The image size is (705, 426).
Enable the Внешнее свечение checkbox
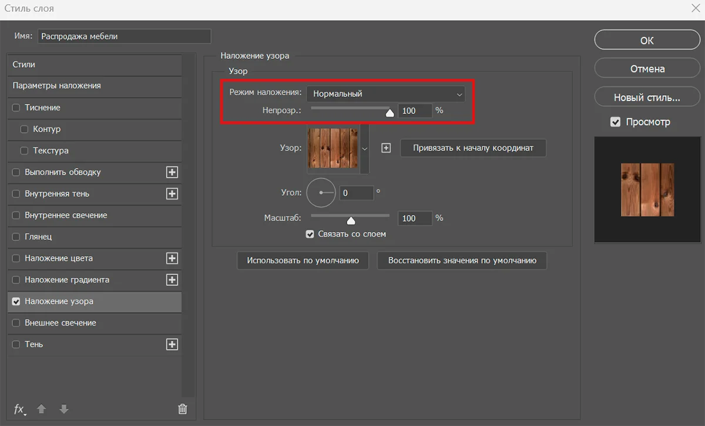[x=16, y=323]
